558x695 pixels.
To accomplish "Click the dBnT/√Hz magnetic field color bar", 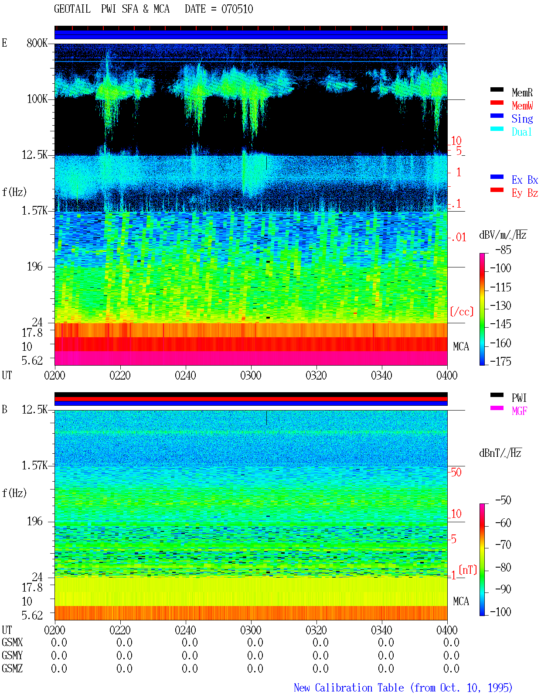I will click(482, 560).
